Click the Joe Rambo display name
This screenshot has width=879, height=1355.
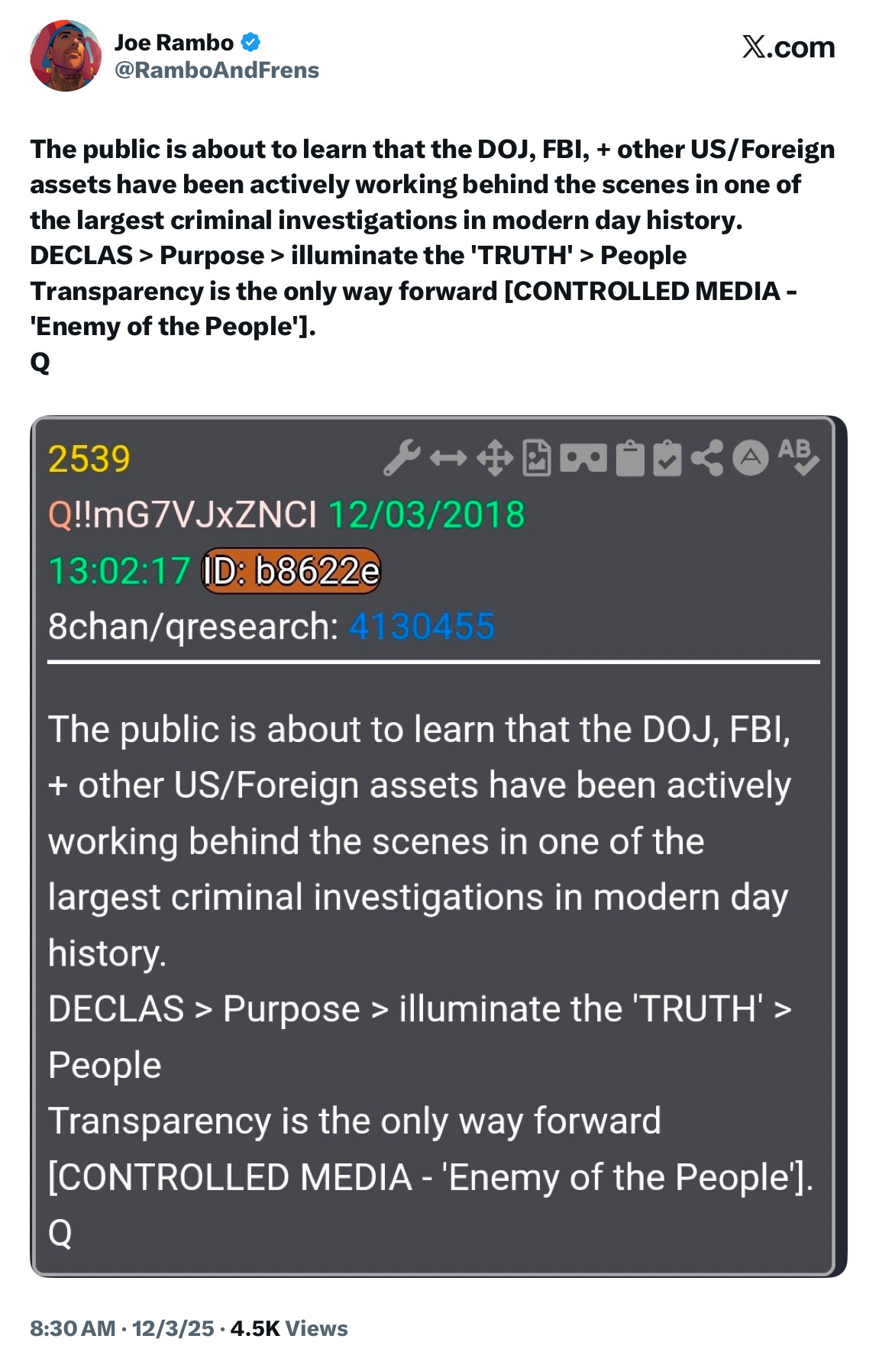point(174,43)
